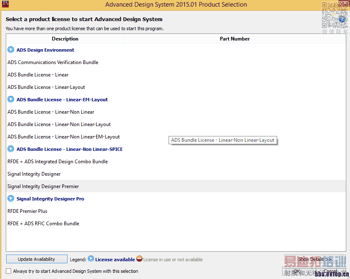
Task: Choose Linear-Non Linear-EM-Layout license row
Action: click(x=176, y=137)
